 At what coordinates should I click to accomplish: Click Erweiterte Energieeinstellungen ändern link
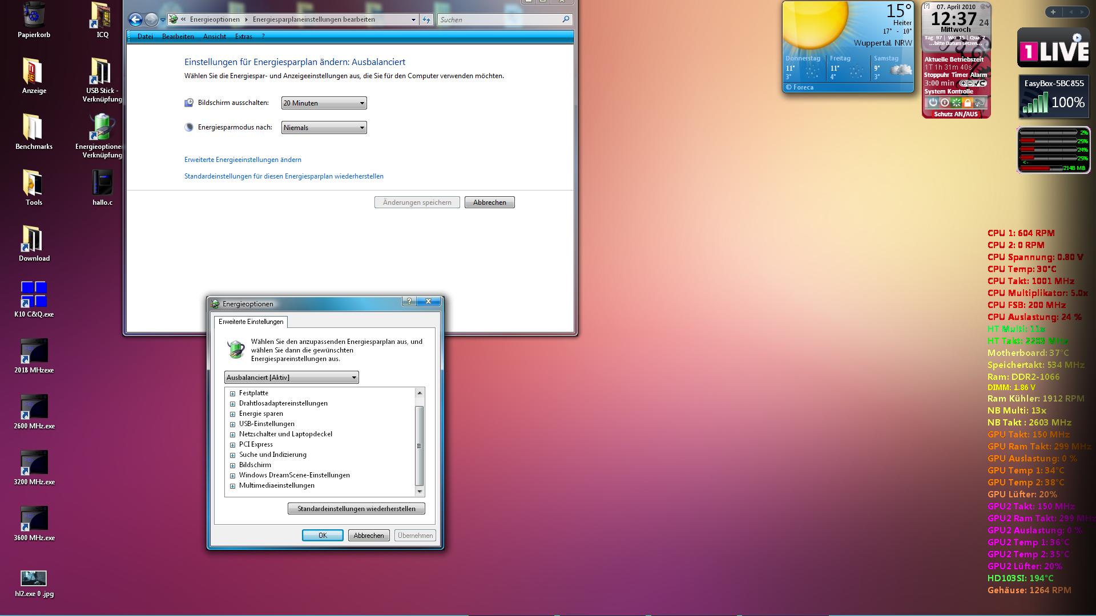tap(243, 160)
